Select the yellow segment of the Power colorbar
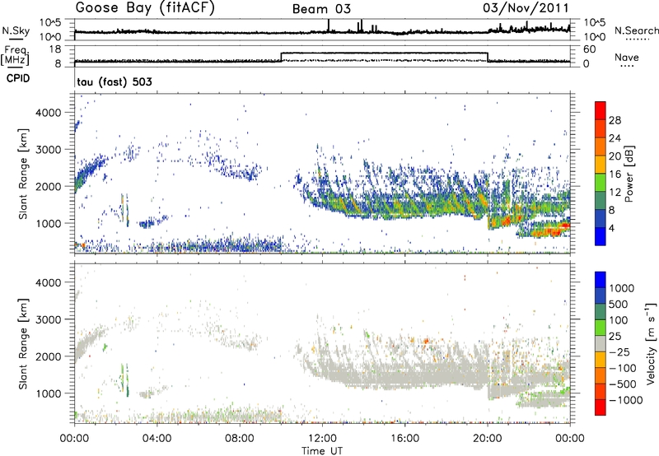659x456 pixels. 601,164
